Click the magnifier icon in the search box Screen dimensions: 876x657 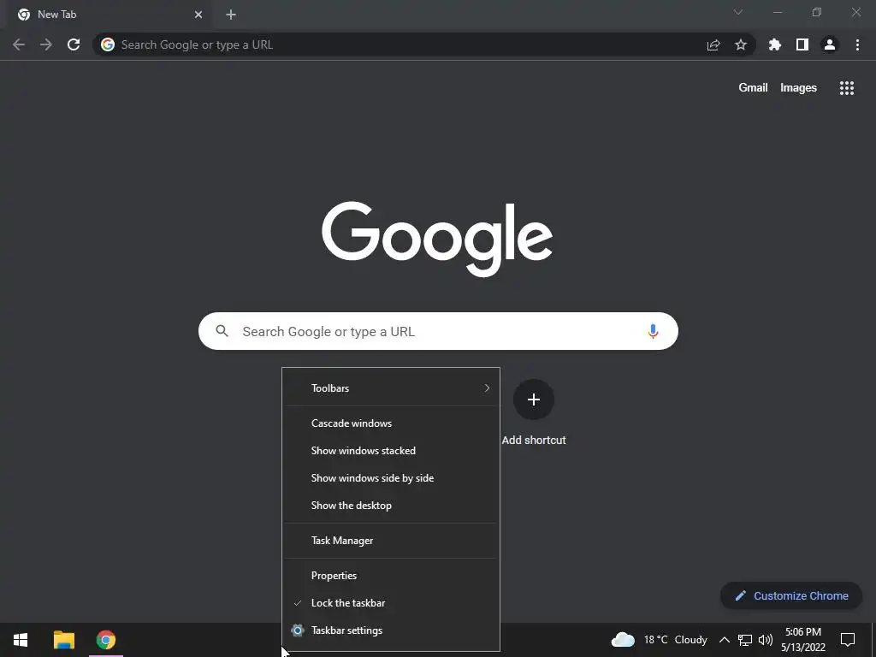[222, 331]
